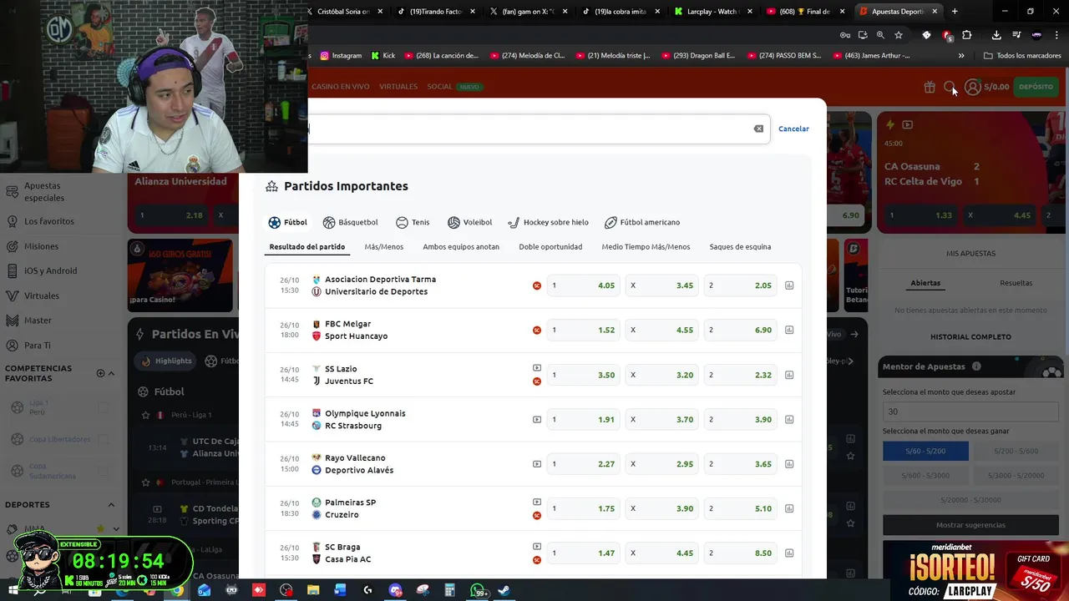Click info icon next to Mentor de Apuestas
Screen dimensions: 1069x601
976,366
